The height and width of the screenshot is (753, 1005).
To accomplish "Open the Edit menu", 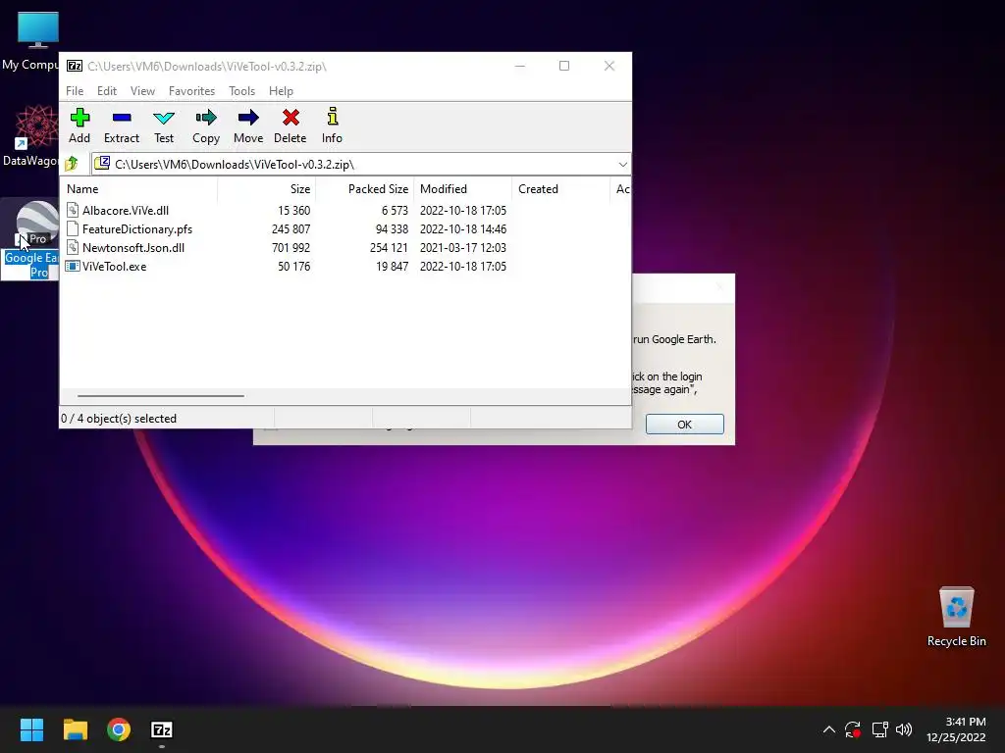I will 107,91.
